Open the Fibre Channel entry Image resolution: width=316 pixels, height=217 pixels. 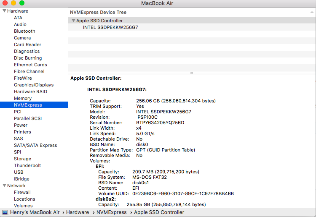coord(29,71)
